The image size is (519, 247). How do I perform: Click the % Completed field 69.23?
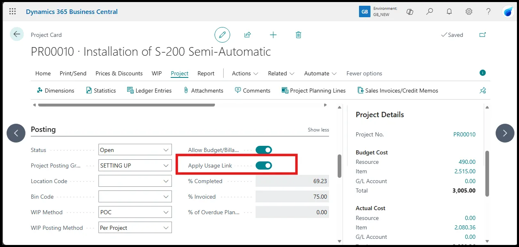[x=292, y=181]
